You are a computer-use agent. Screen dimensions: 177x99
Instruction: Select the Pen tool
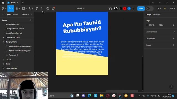pyautogui.click(x=30, y=9)
